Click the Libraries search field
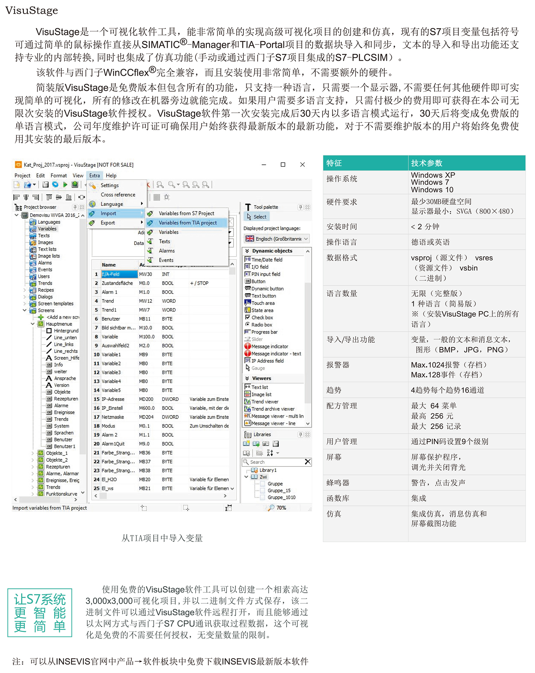 point(276,462)
